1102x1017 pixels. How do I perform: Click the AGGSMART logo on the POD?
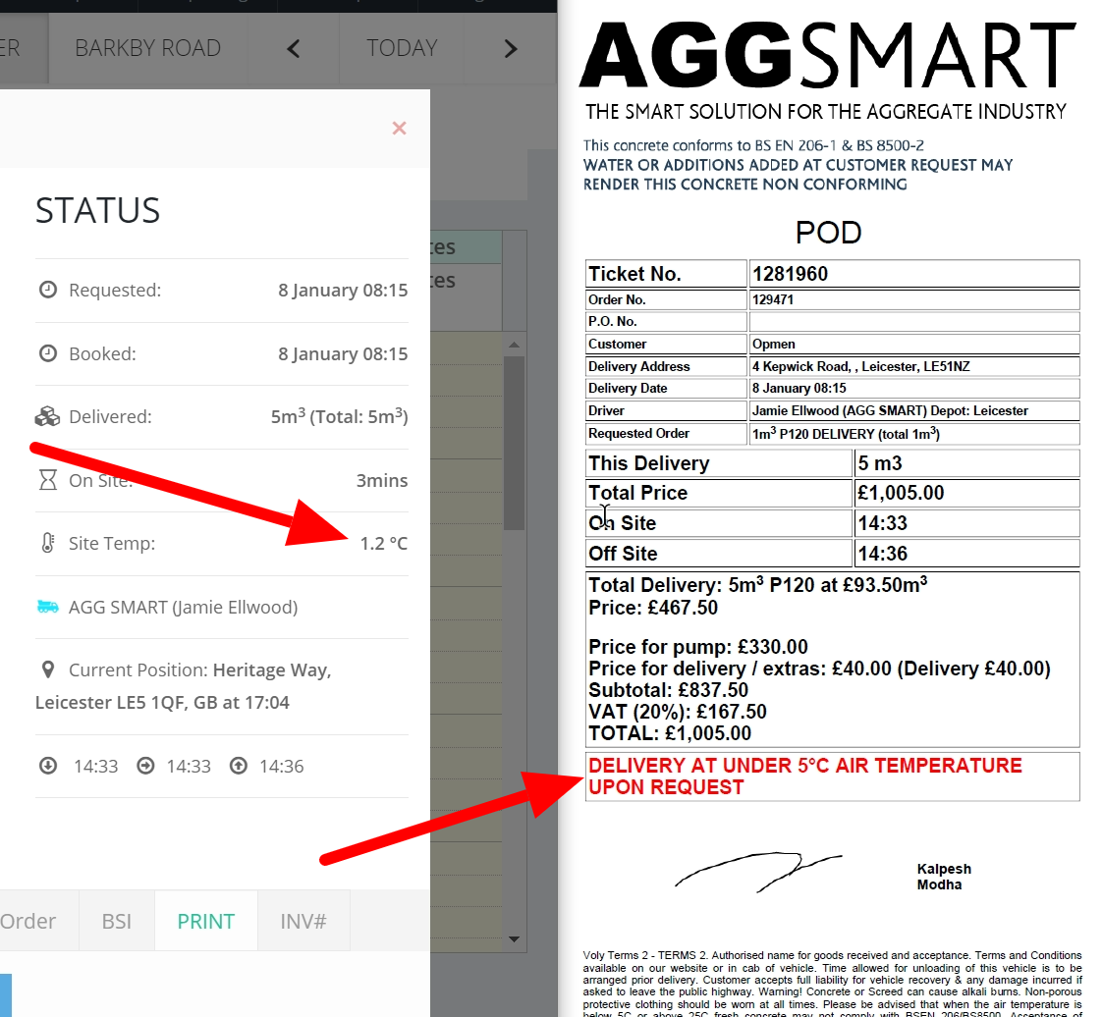click(827, 55)
